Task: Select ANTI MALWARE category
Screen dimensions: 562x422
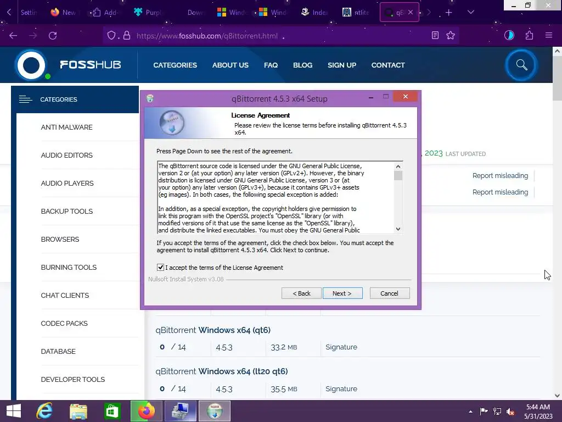Action: tap(66, 127)
